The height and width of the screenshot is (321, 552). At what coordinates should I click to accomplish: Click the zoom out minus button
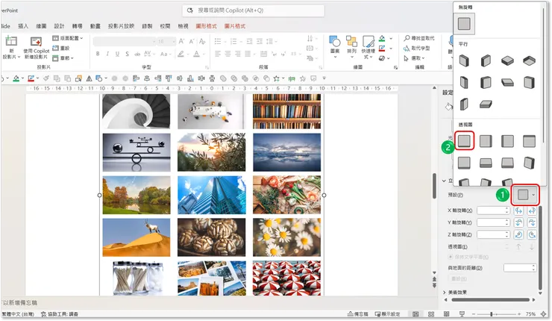(474, 314)
